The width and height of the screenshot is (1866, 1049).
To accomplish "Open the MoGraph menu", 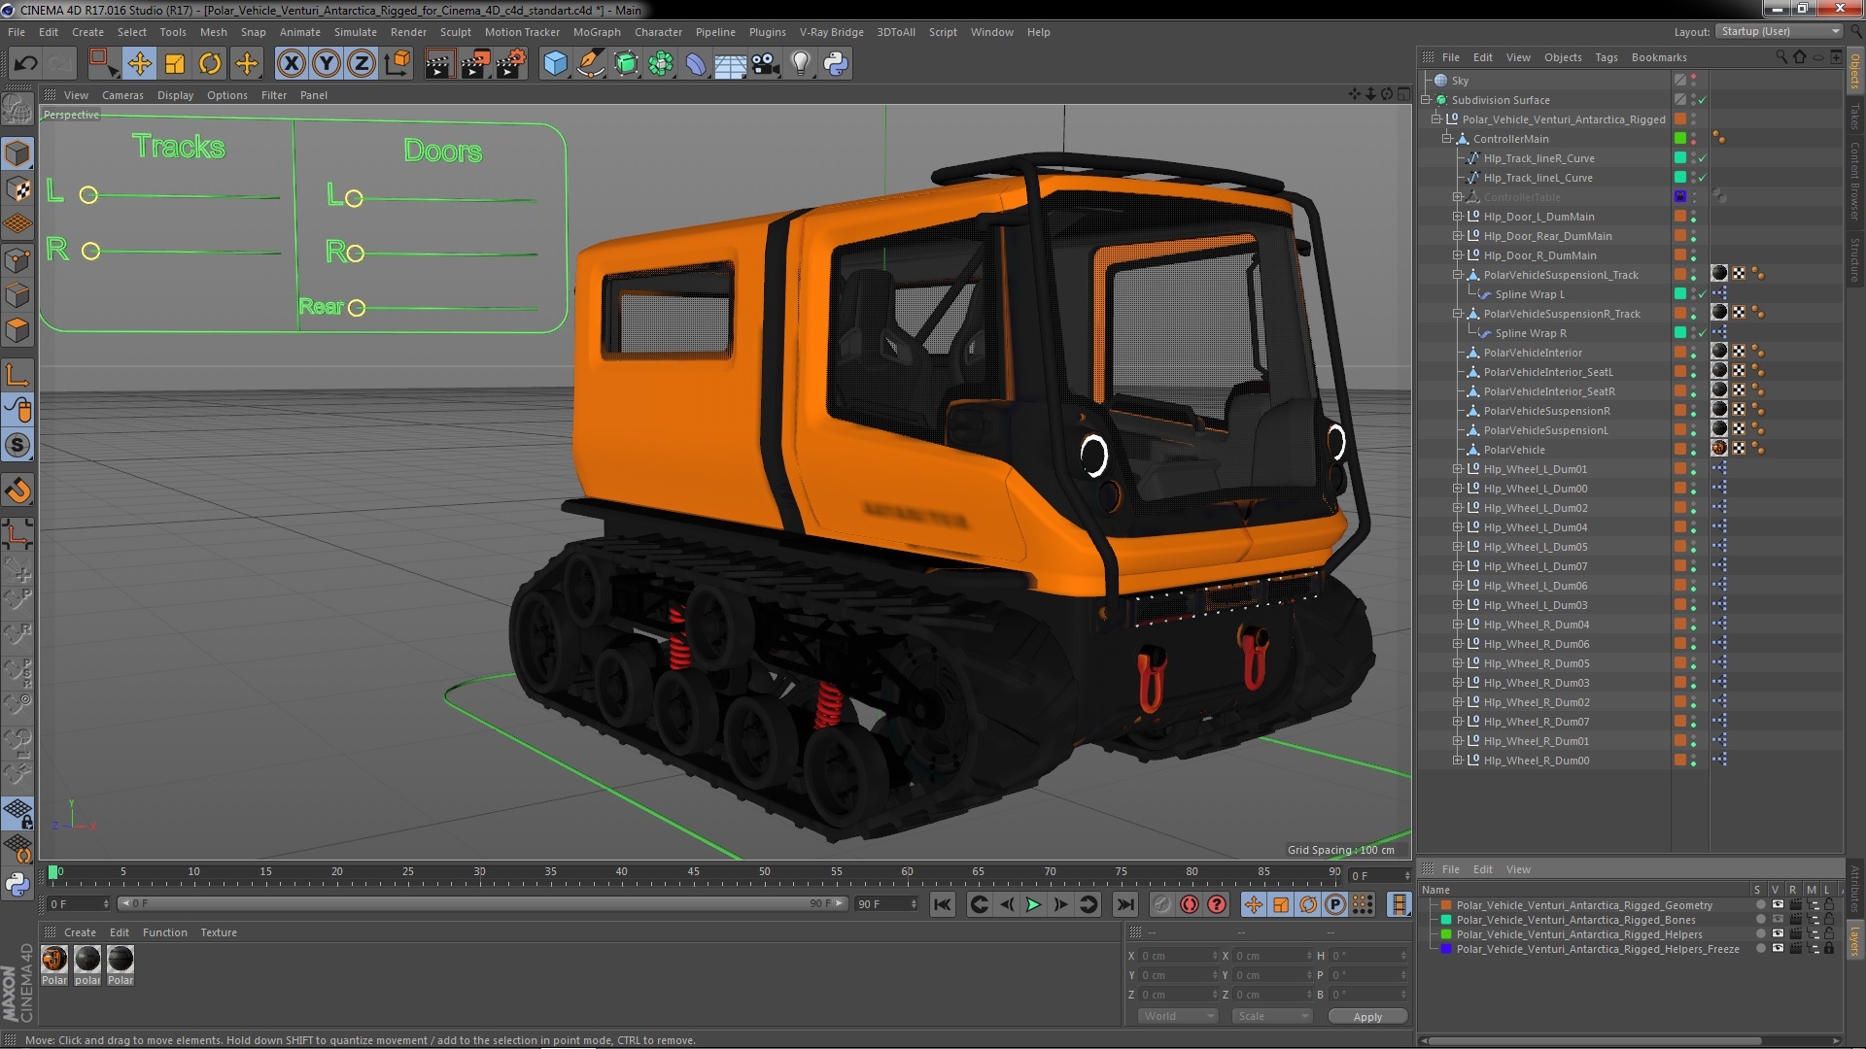I will [596, 32].
